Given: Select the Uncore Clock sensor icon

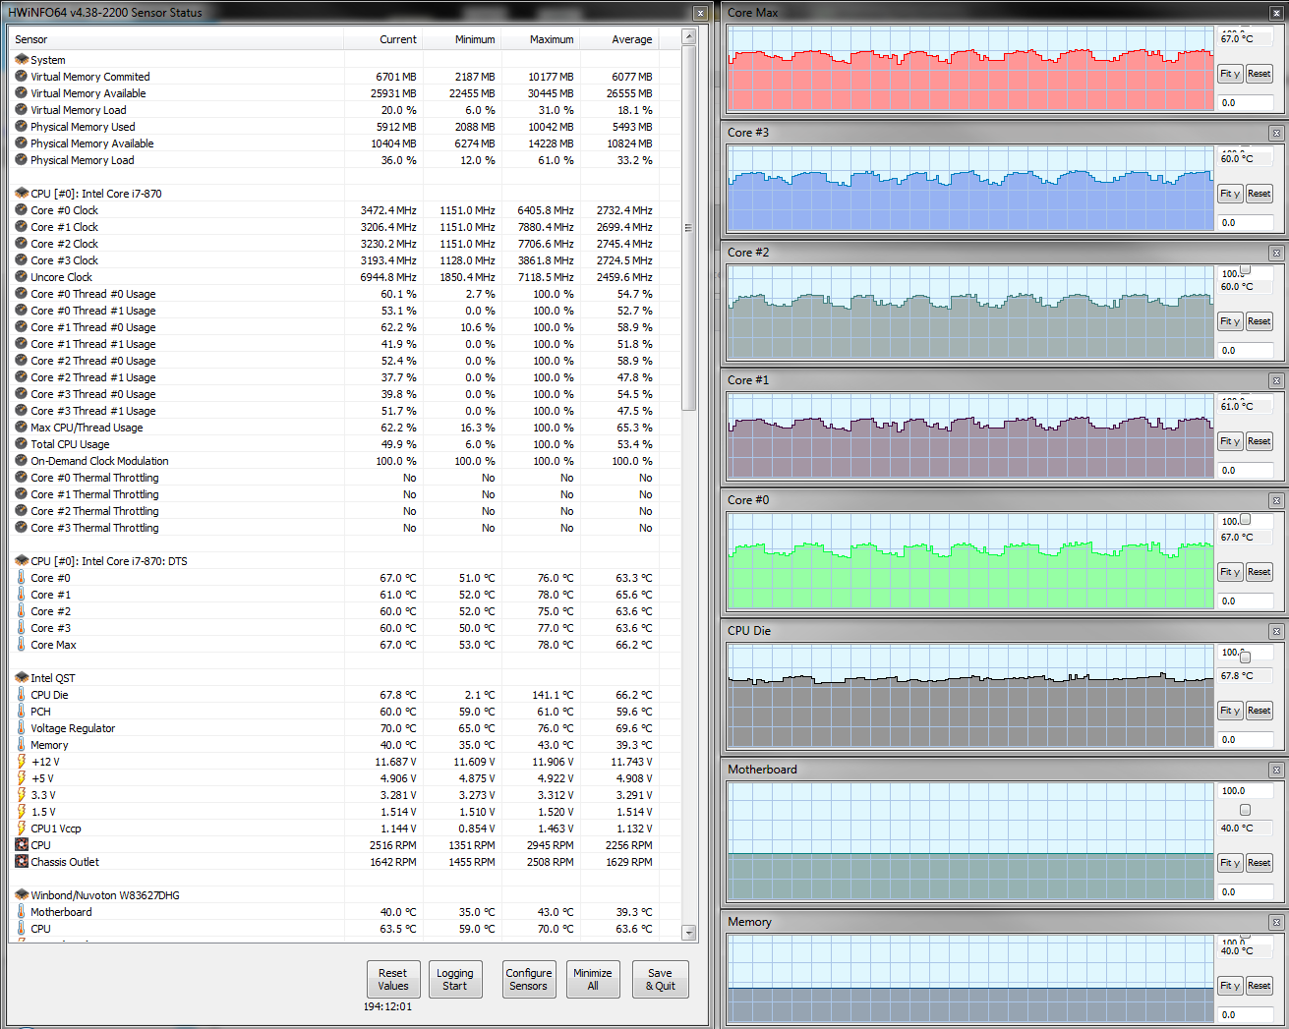Looking at the screenshot, I should pos(22,277).
